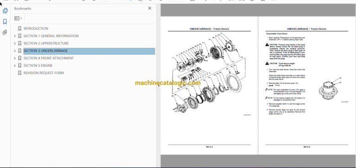Close the Bookmarks panel
This screenshot has width=356, height=168.
[150, 8]
